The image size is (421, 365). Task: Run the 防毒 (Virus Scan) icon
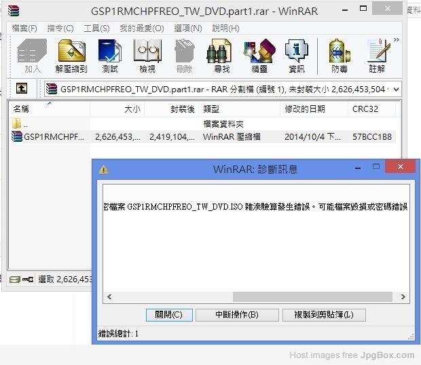340,56
